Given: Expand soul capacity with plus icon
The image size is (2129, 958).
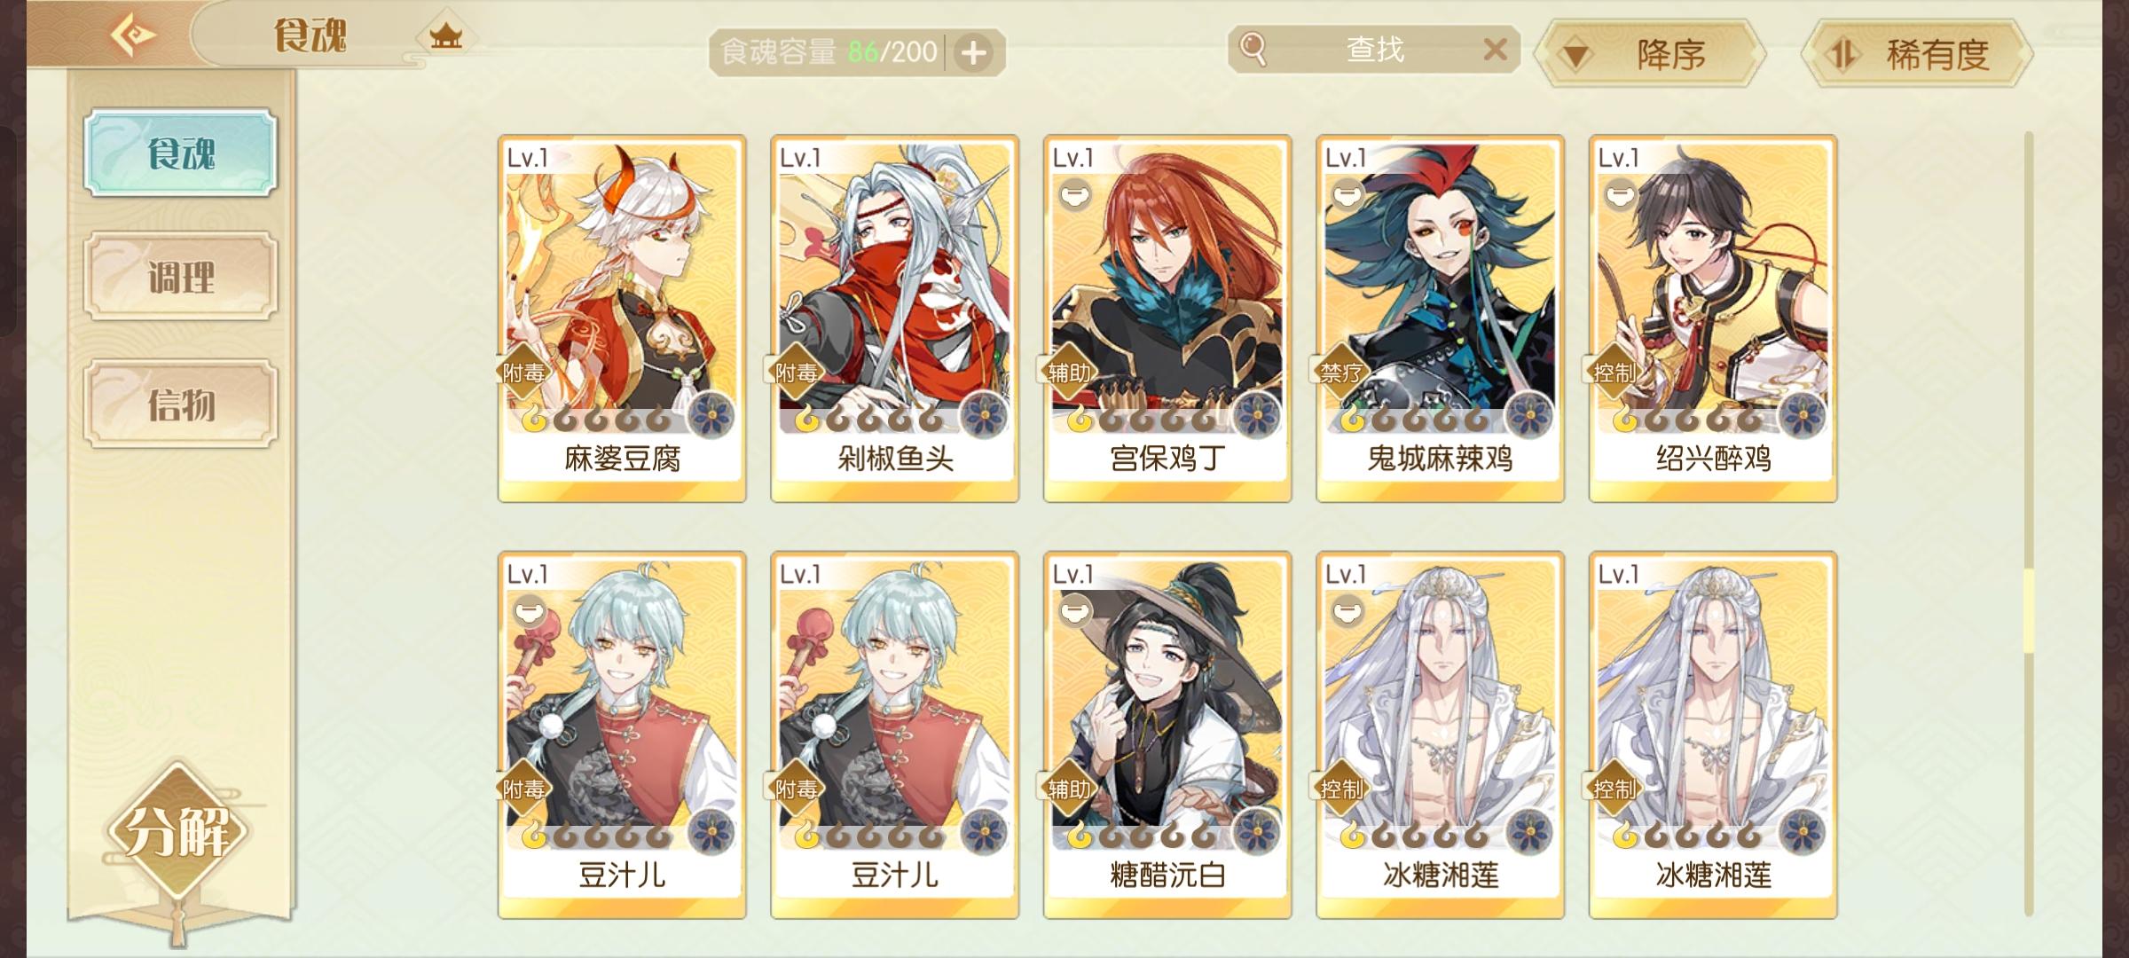Looking at the screenshot, I should pyautogui.click(x=973, y=53).
